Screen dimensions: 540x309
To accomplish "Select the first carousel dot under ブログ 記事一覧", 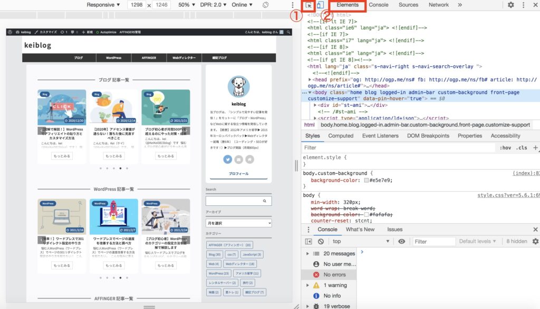I will click(x=101, y=168).
